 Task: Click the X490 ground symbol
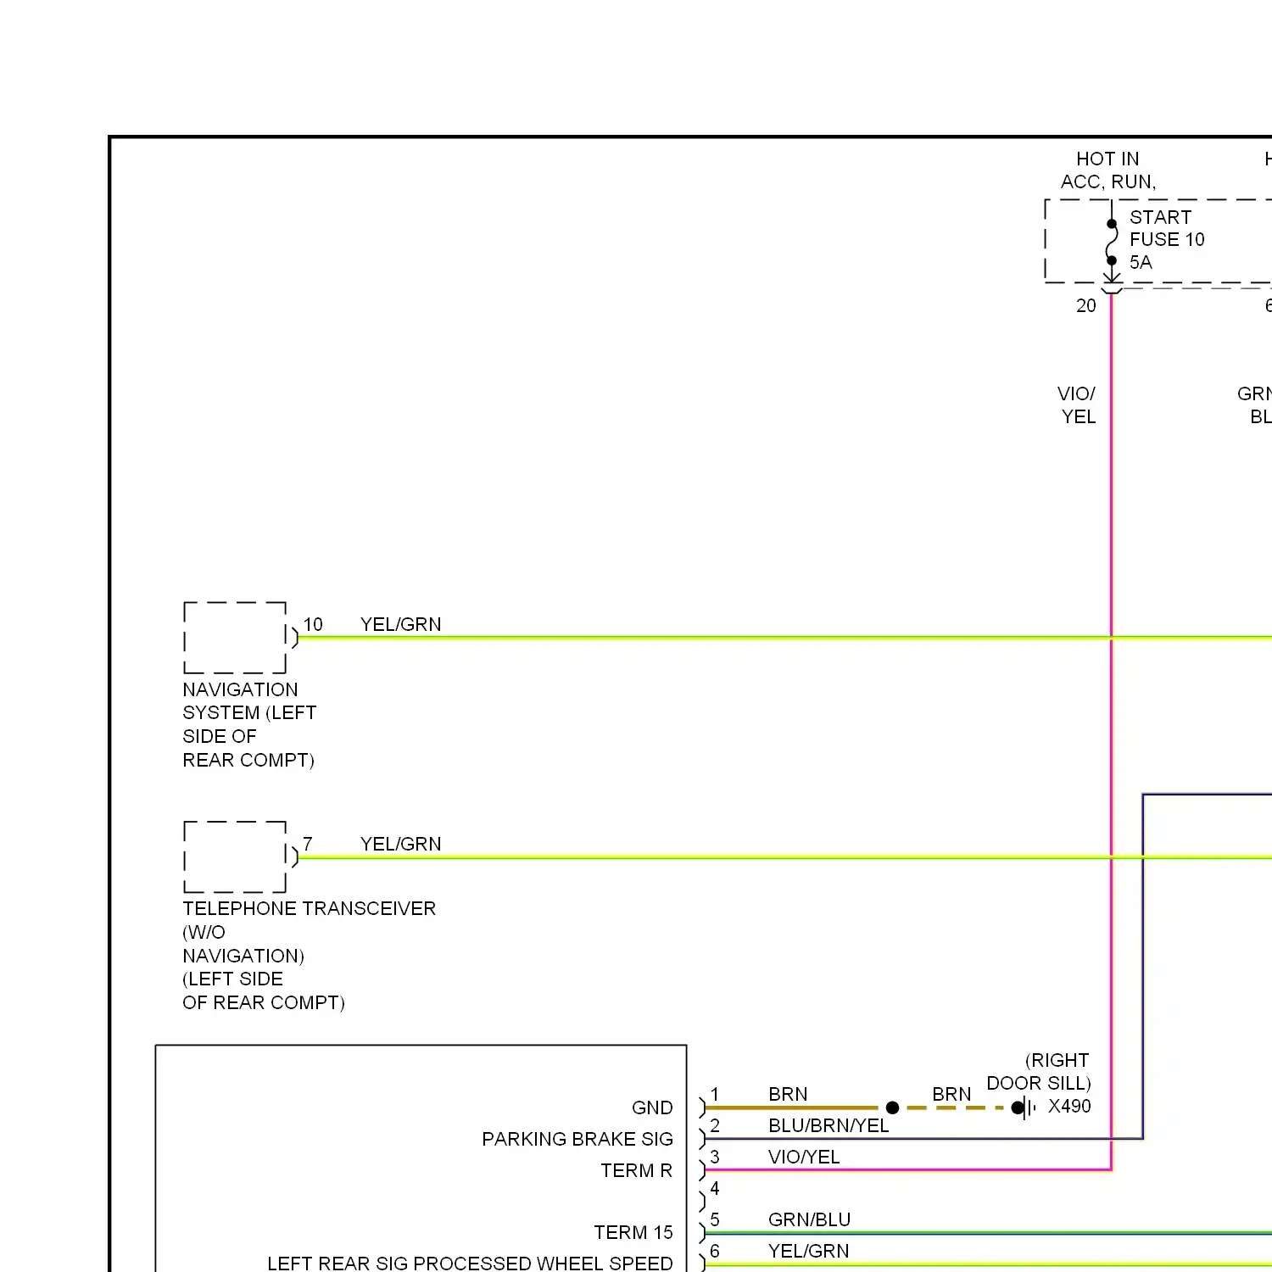(1024, 1107)
